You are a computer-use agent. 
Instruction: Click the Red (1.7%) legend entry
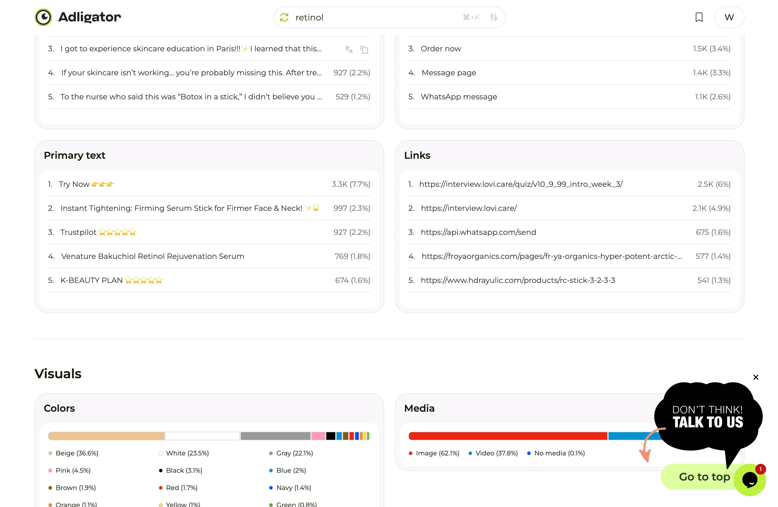178,488
